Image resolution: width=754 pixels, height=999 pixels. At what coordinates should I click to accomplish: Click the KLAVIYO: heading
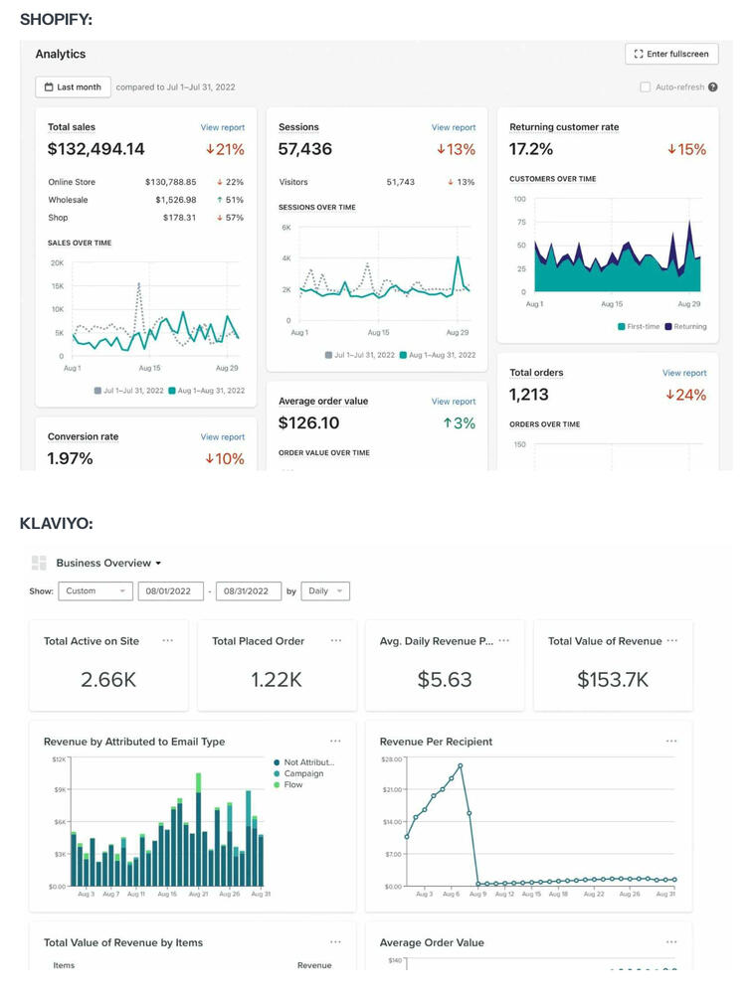(x=56, y=524)
